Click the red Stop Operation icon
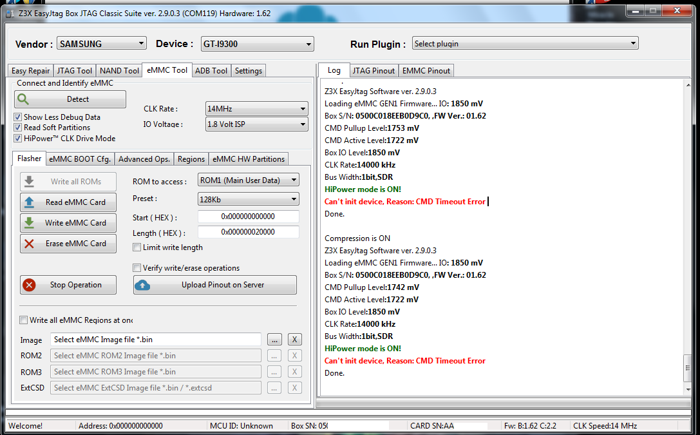The height and width of the screenshot is (435, 700). (x=29, y=285)
